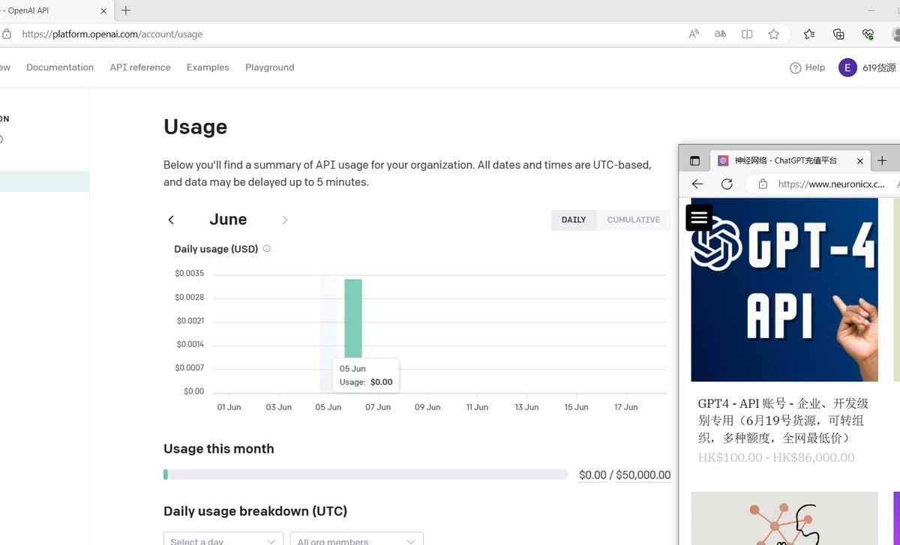Go to previous month with left chevron
Image resolution: width=900 pixels, height=545 pixels.
click(171, 220)
